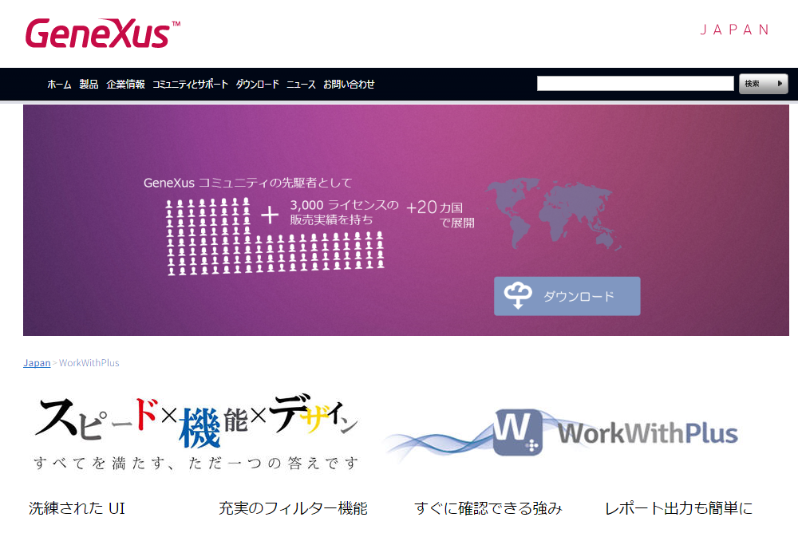The width and height of the screenshot is (798, 537).
Task: Click the WorkWithPlus breadcrumb text
Action: pyautogui.click(x=89, y=363)
